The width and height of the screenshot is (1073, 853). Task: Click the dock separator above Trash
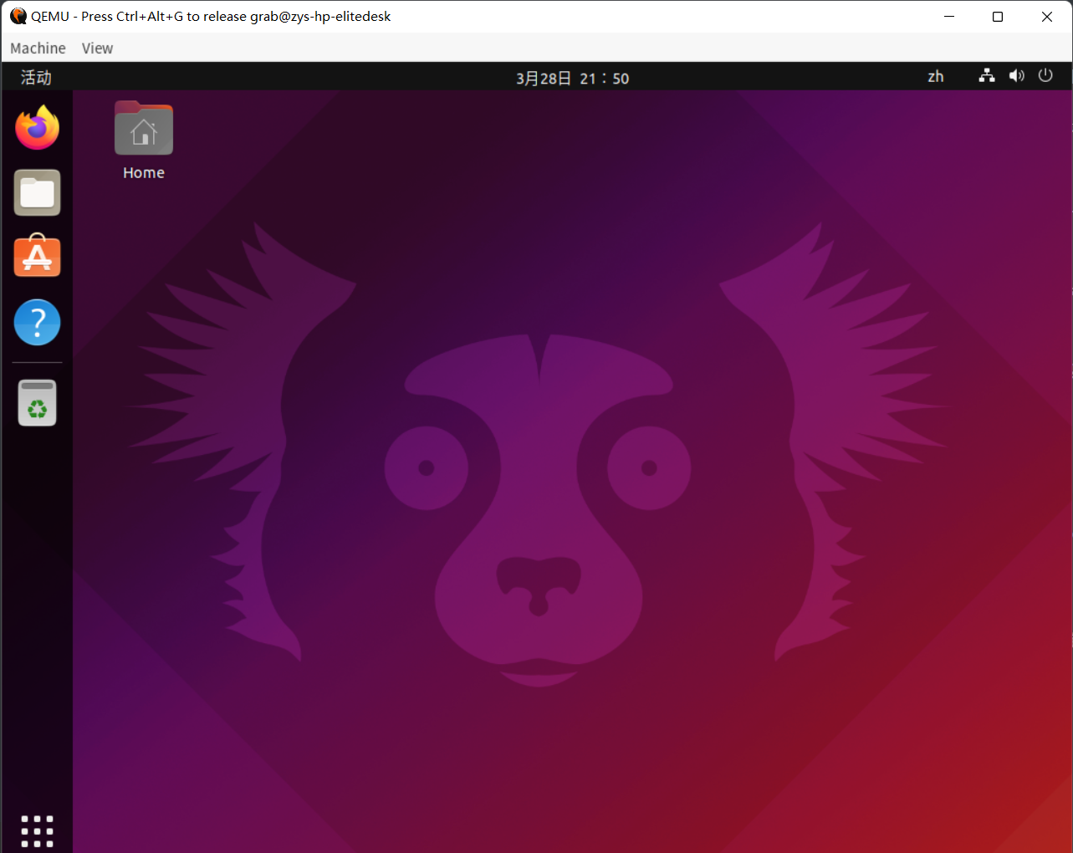[37, 363]
